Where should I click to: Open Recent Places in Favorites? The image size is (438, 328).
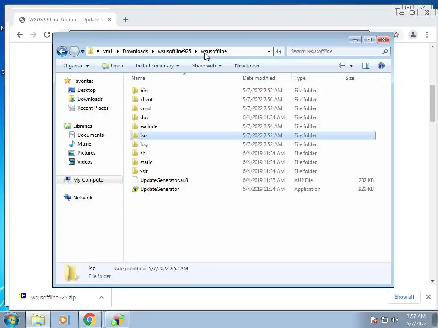tap(92, 108)
